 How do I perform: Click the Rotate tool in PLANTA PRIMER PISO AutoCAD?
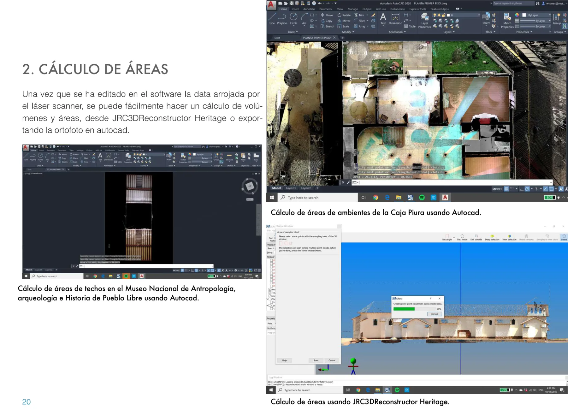[x=344, y=15]
